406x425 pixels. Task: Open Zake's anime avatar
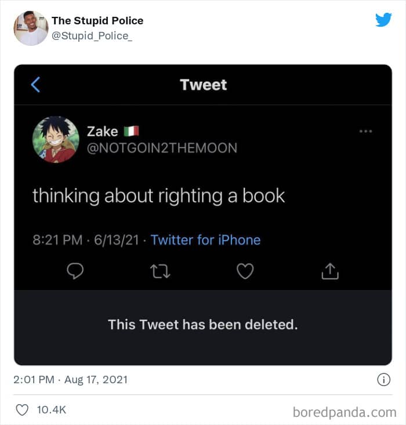[x=56, y=140]
